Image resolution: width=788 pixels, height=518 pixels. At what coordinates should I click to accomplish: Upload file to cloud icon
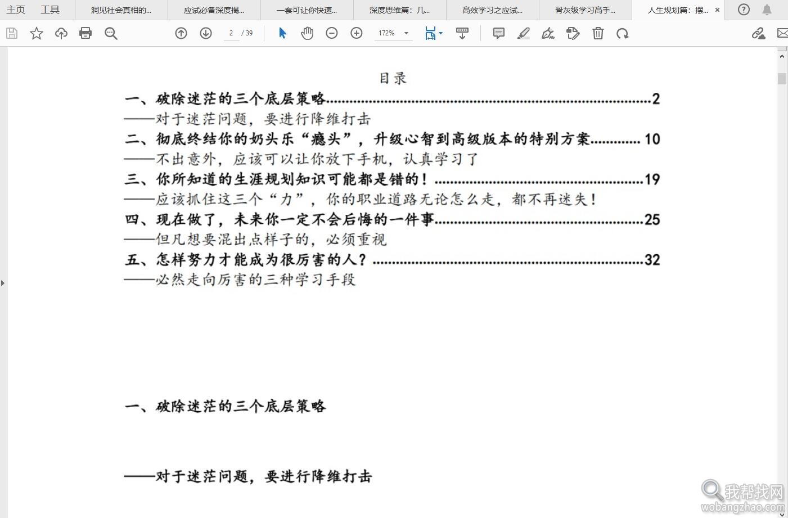pyautogui.click(x=61, y=34)
